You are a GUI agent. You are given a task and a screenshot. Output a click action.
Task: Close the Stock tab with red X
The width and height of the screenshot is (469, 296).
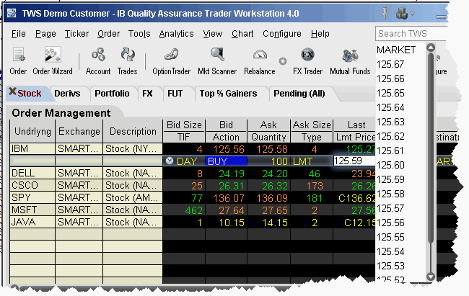coord(12,91)
